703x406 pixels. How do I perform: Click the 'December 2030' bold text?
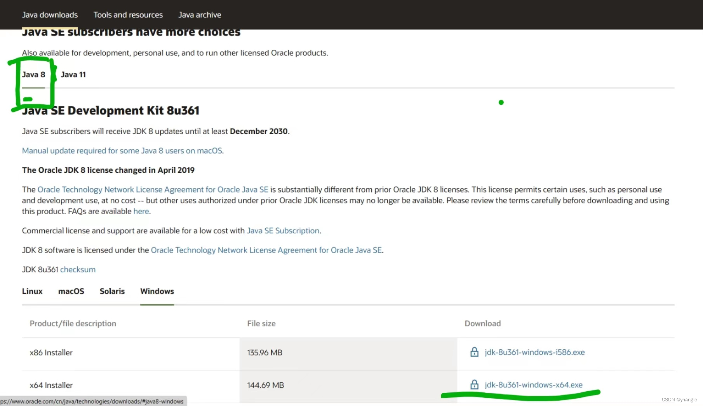pyautogui.click(x=259, y=131)
